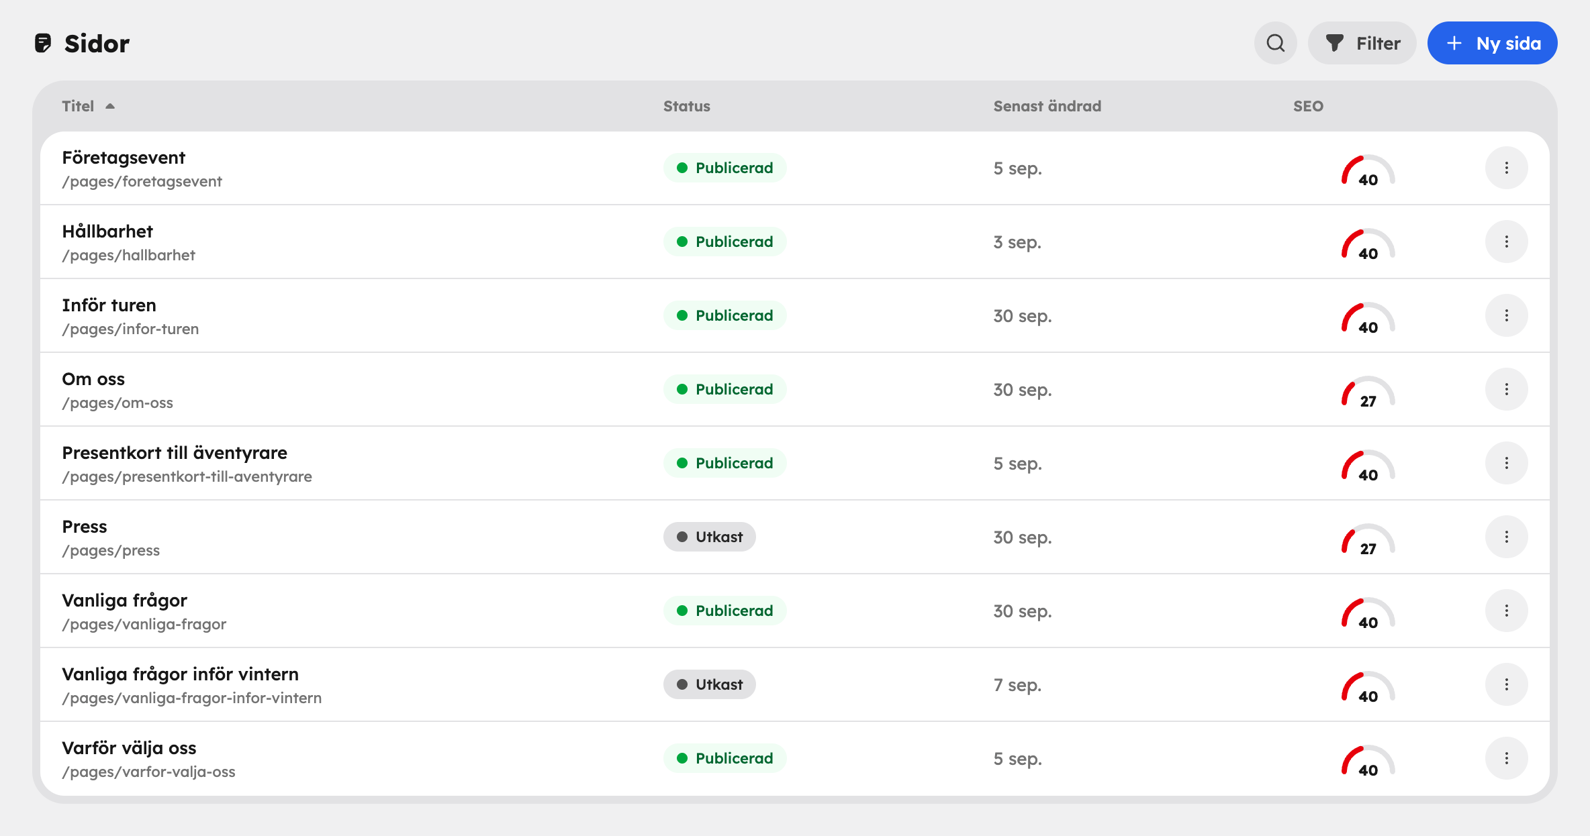Open Vanliga frågor inför vintern title

pos(181,674)
